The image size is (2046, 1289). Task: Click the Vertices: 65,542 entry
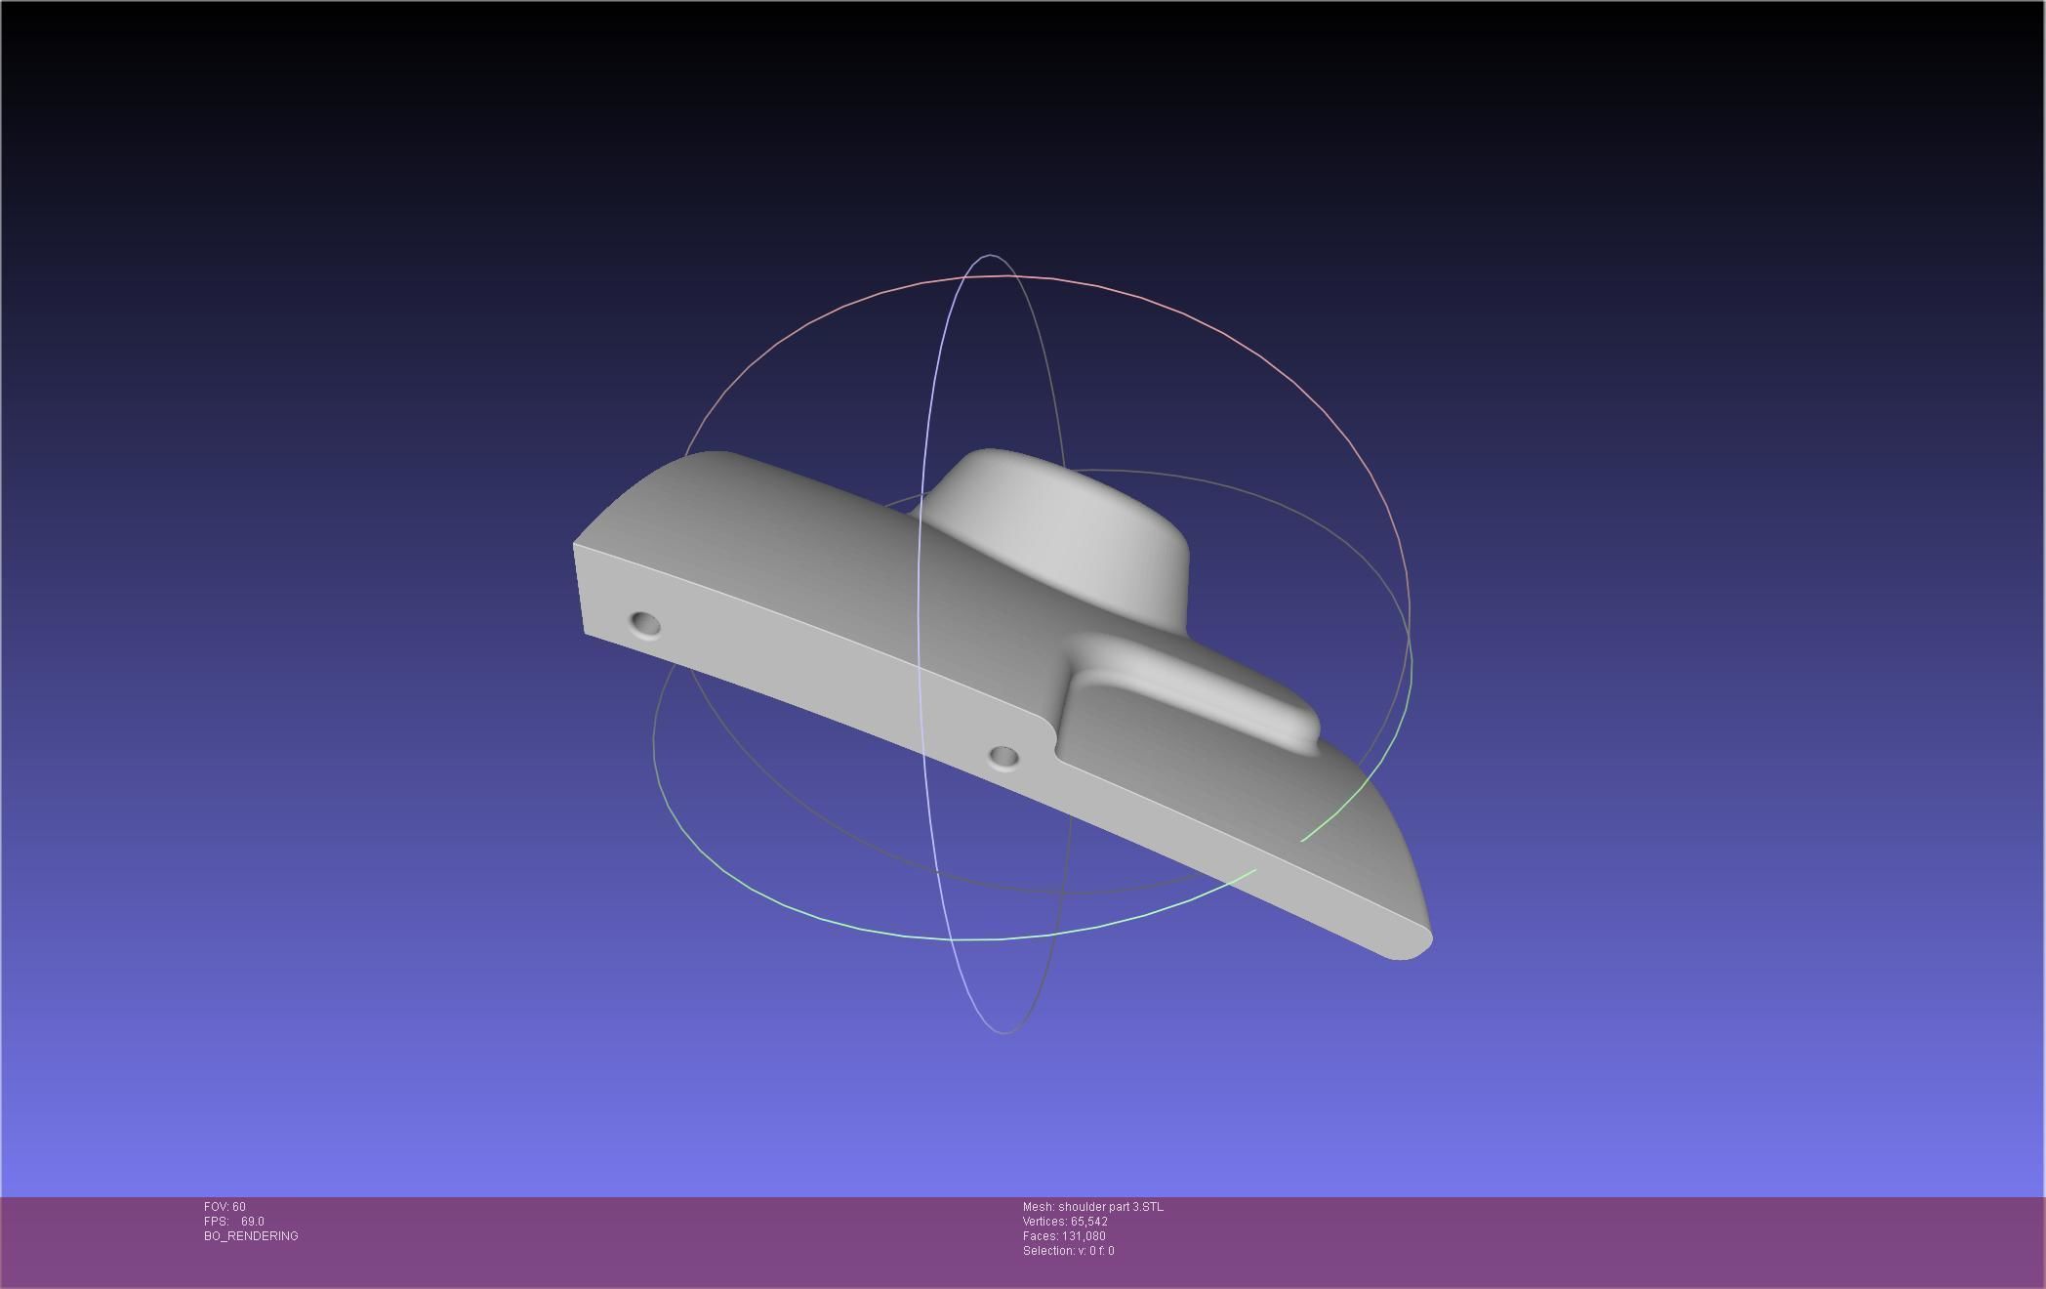[x=1065, y=1222]
